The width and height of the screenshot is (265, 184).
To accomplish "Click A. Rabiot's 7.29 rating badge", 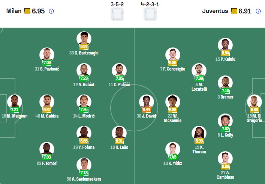I will [84, 78].
